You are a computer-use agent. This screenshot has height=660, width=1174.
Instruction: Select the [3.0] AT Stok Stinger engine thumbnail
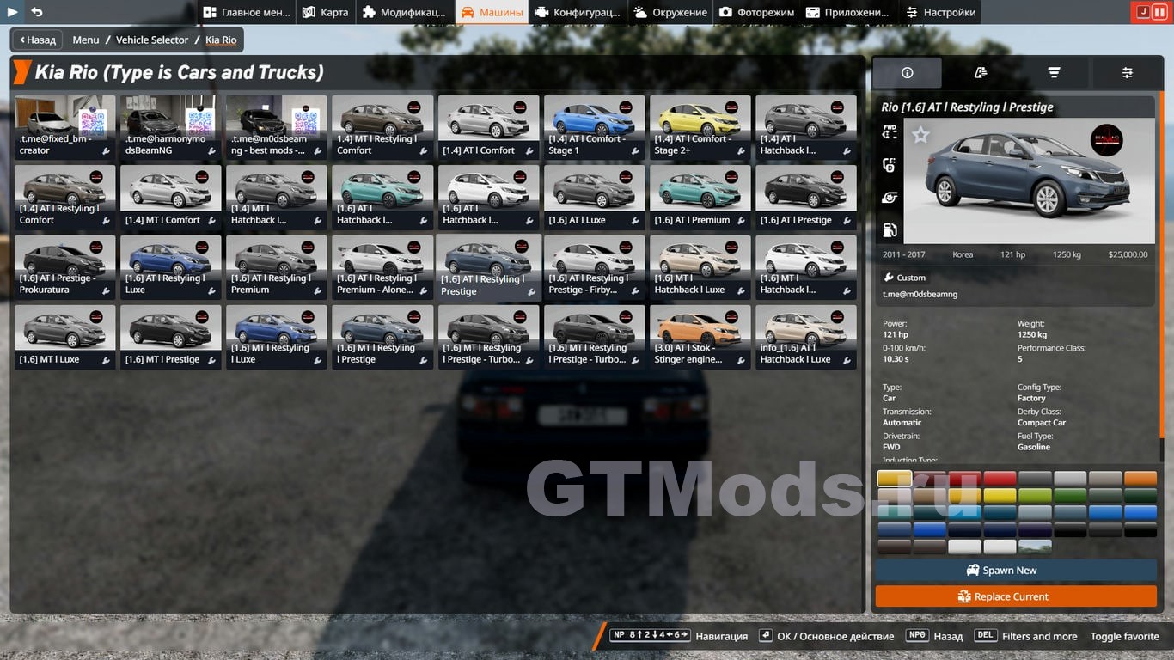point(700,337)
